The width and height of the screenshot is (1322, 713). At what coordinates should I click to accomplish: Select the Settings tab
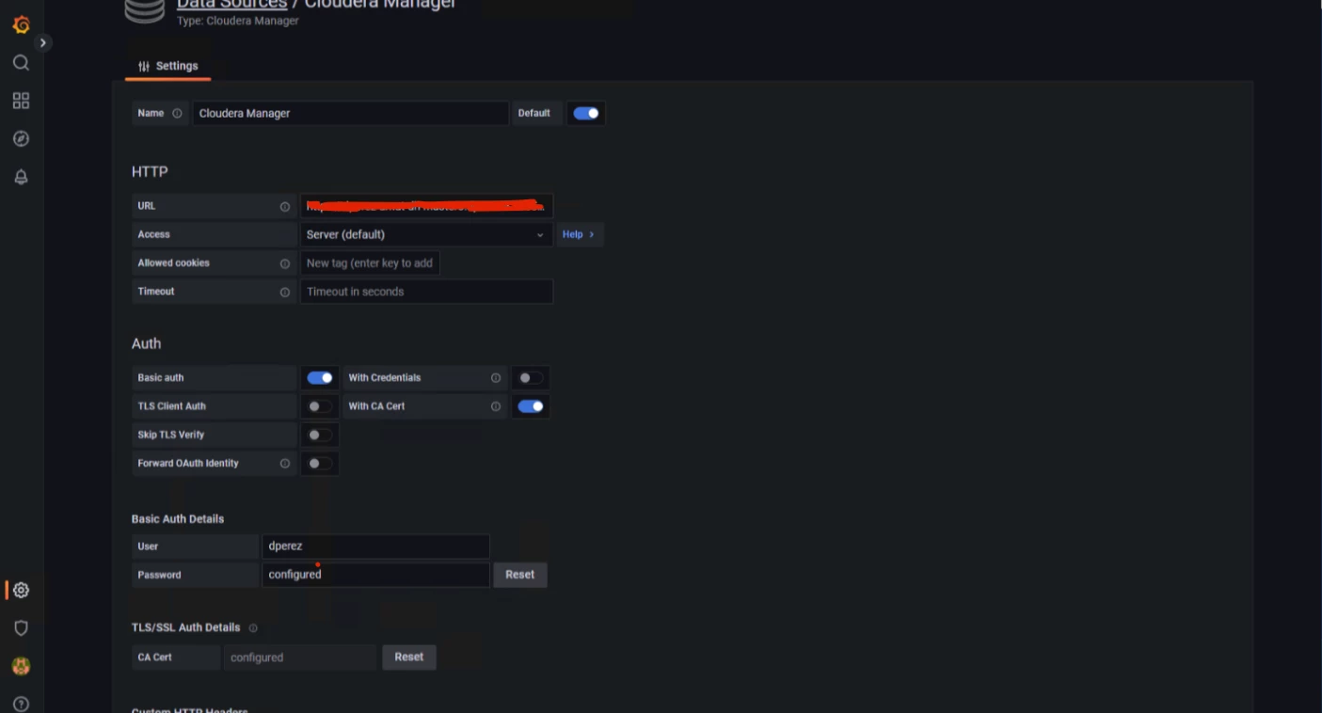tap(168, 67)
